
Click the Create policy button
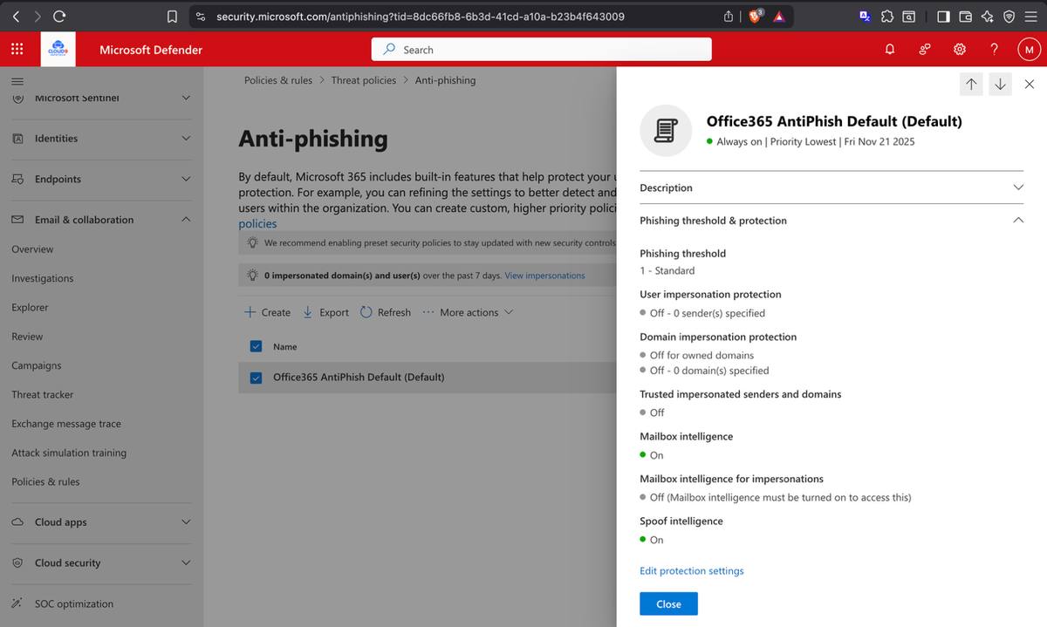tap(267, 312)
